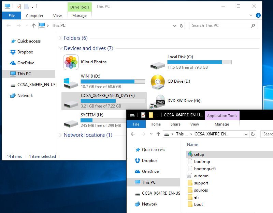Screen dimensions: 273x213
Task: Switch to Computer tab
Action: click(x=35, y=16)
